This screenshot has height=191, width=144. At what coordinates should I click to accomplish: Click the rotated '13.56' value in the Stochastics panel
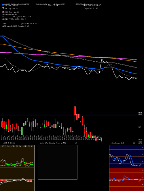coord(140,166)
